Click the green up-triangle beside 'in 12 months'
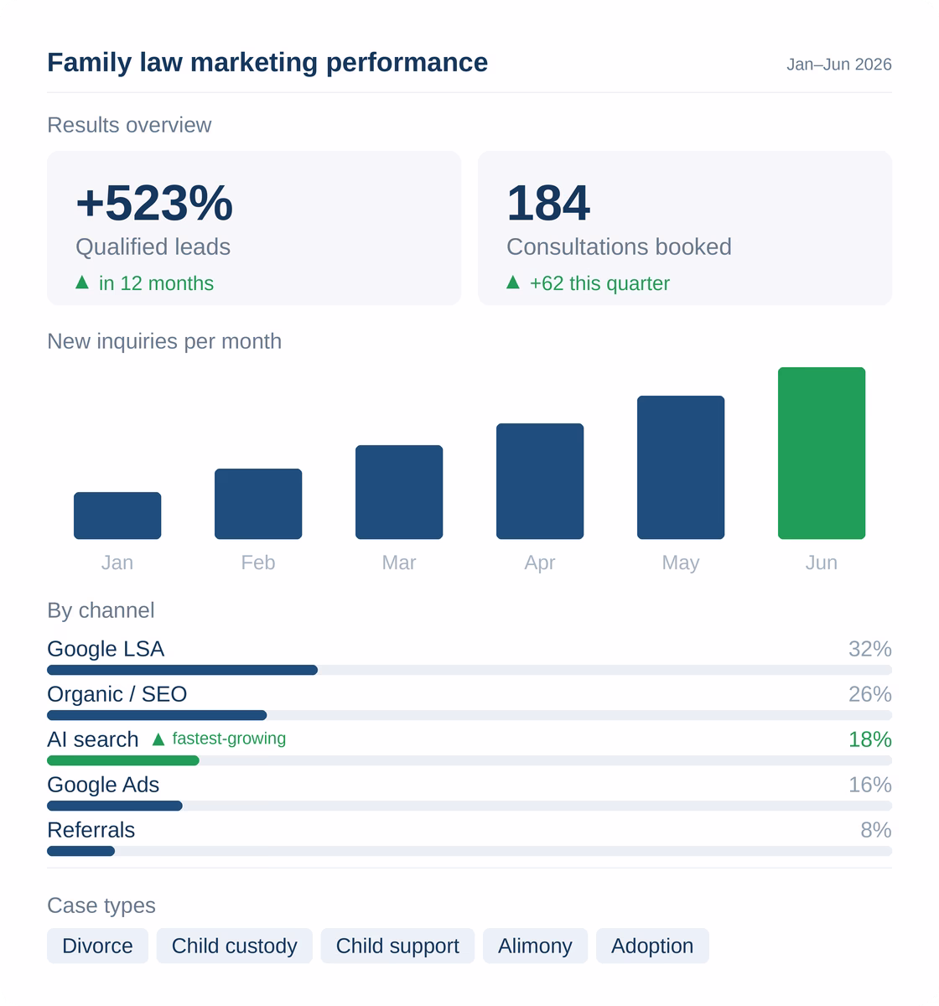Screen dimensions: 939x1006 [82, 283]
